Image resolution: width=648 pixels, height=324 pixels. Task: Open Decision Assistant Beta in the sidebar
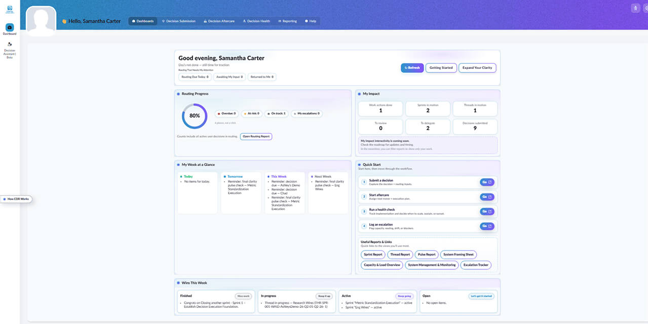(x=10, y=51)
